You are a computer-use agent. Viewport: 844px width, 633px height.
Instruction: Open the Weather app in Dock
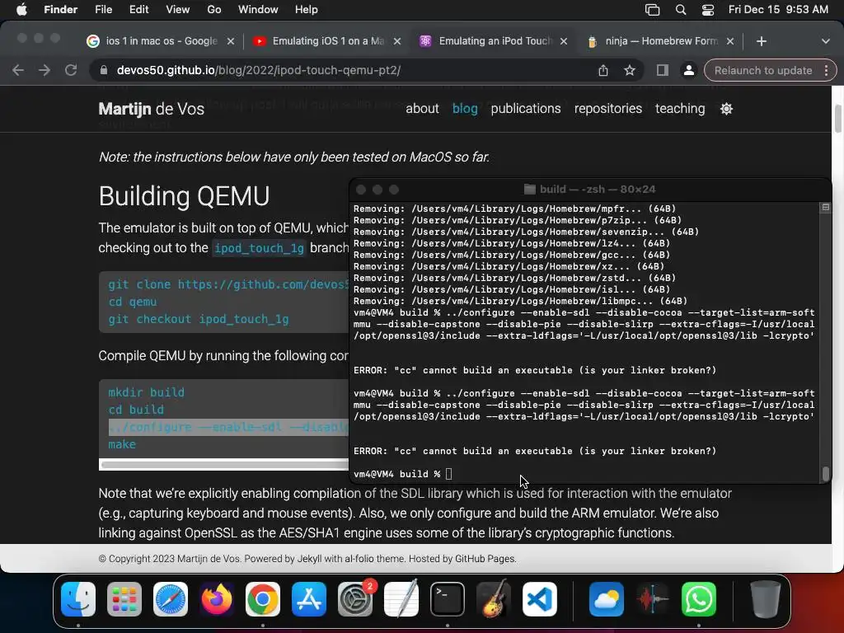(606, 599)
